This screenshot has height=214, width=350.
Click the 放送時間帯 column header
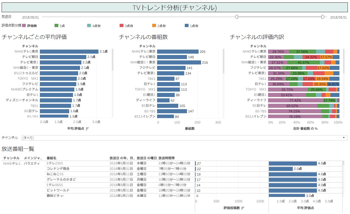click(x=167, y=158)
